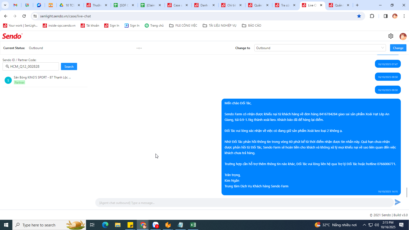Select partner avatar circle labeled S
This screenshot has width=409, height=230.
[8, 80]
